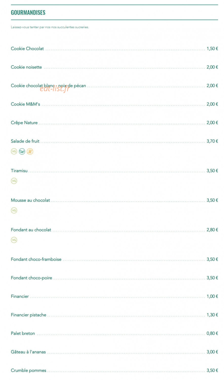Click the green leaf vegan icon
This screenshot has width=224, height=380.
22,151
